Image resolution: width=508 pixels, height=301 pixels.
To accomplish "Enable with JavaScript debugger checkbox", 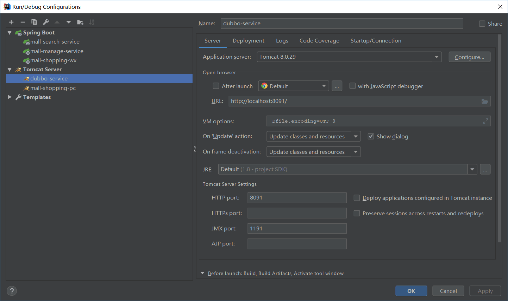I will [352, 86].
